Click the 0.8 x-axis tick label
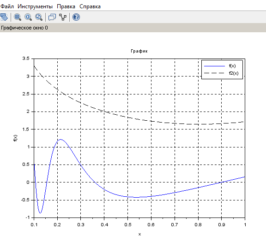The height and width of the screenshot is (241, 266). click(x=198, y=225)
